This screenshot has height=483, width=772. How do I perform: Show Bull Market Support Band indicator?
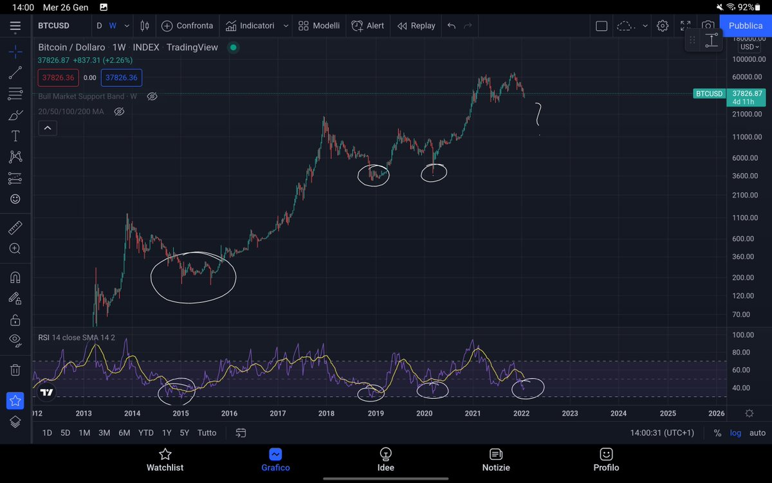point(152,96)
